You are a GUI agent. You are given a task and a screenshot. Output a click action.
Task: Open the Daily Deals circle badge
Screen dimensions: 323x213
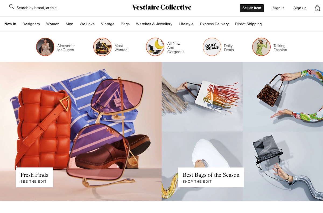[212, 47]
